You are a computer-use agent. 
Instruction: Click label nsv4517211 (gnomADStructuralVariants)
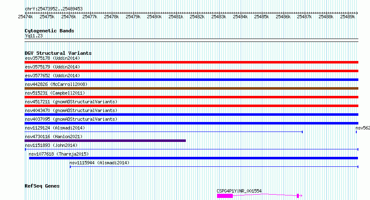pos(71,102)
